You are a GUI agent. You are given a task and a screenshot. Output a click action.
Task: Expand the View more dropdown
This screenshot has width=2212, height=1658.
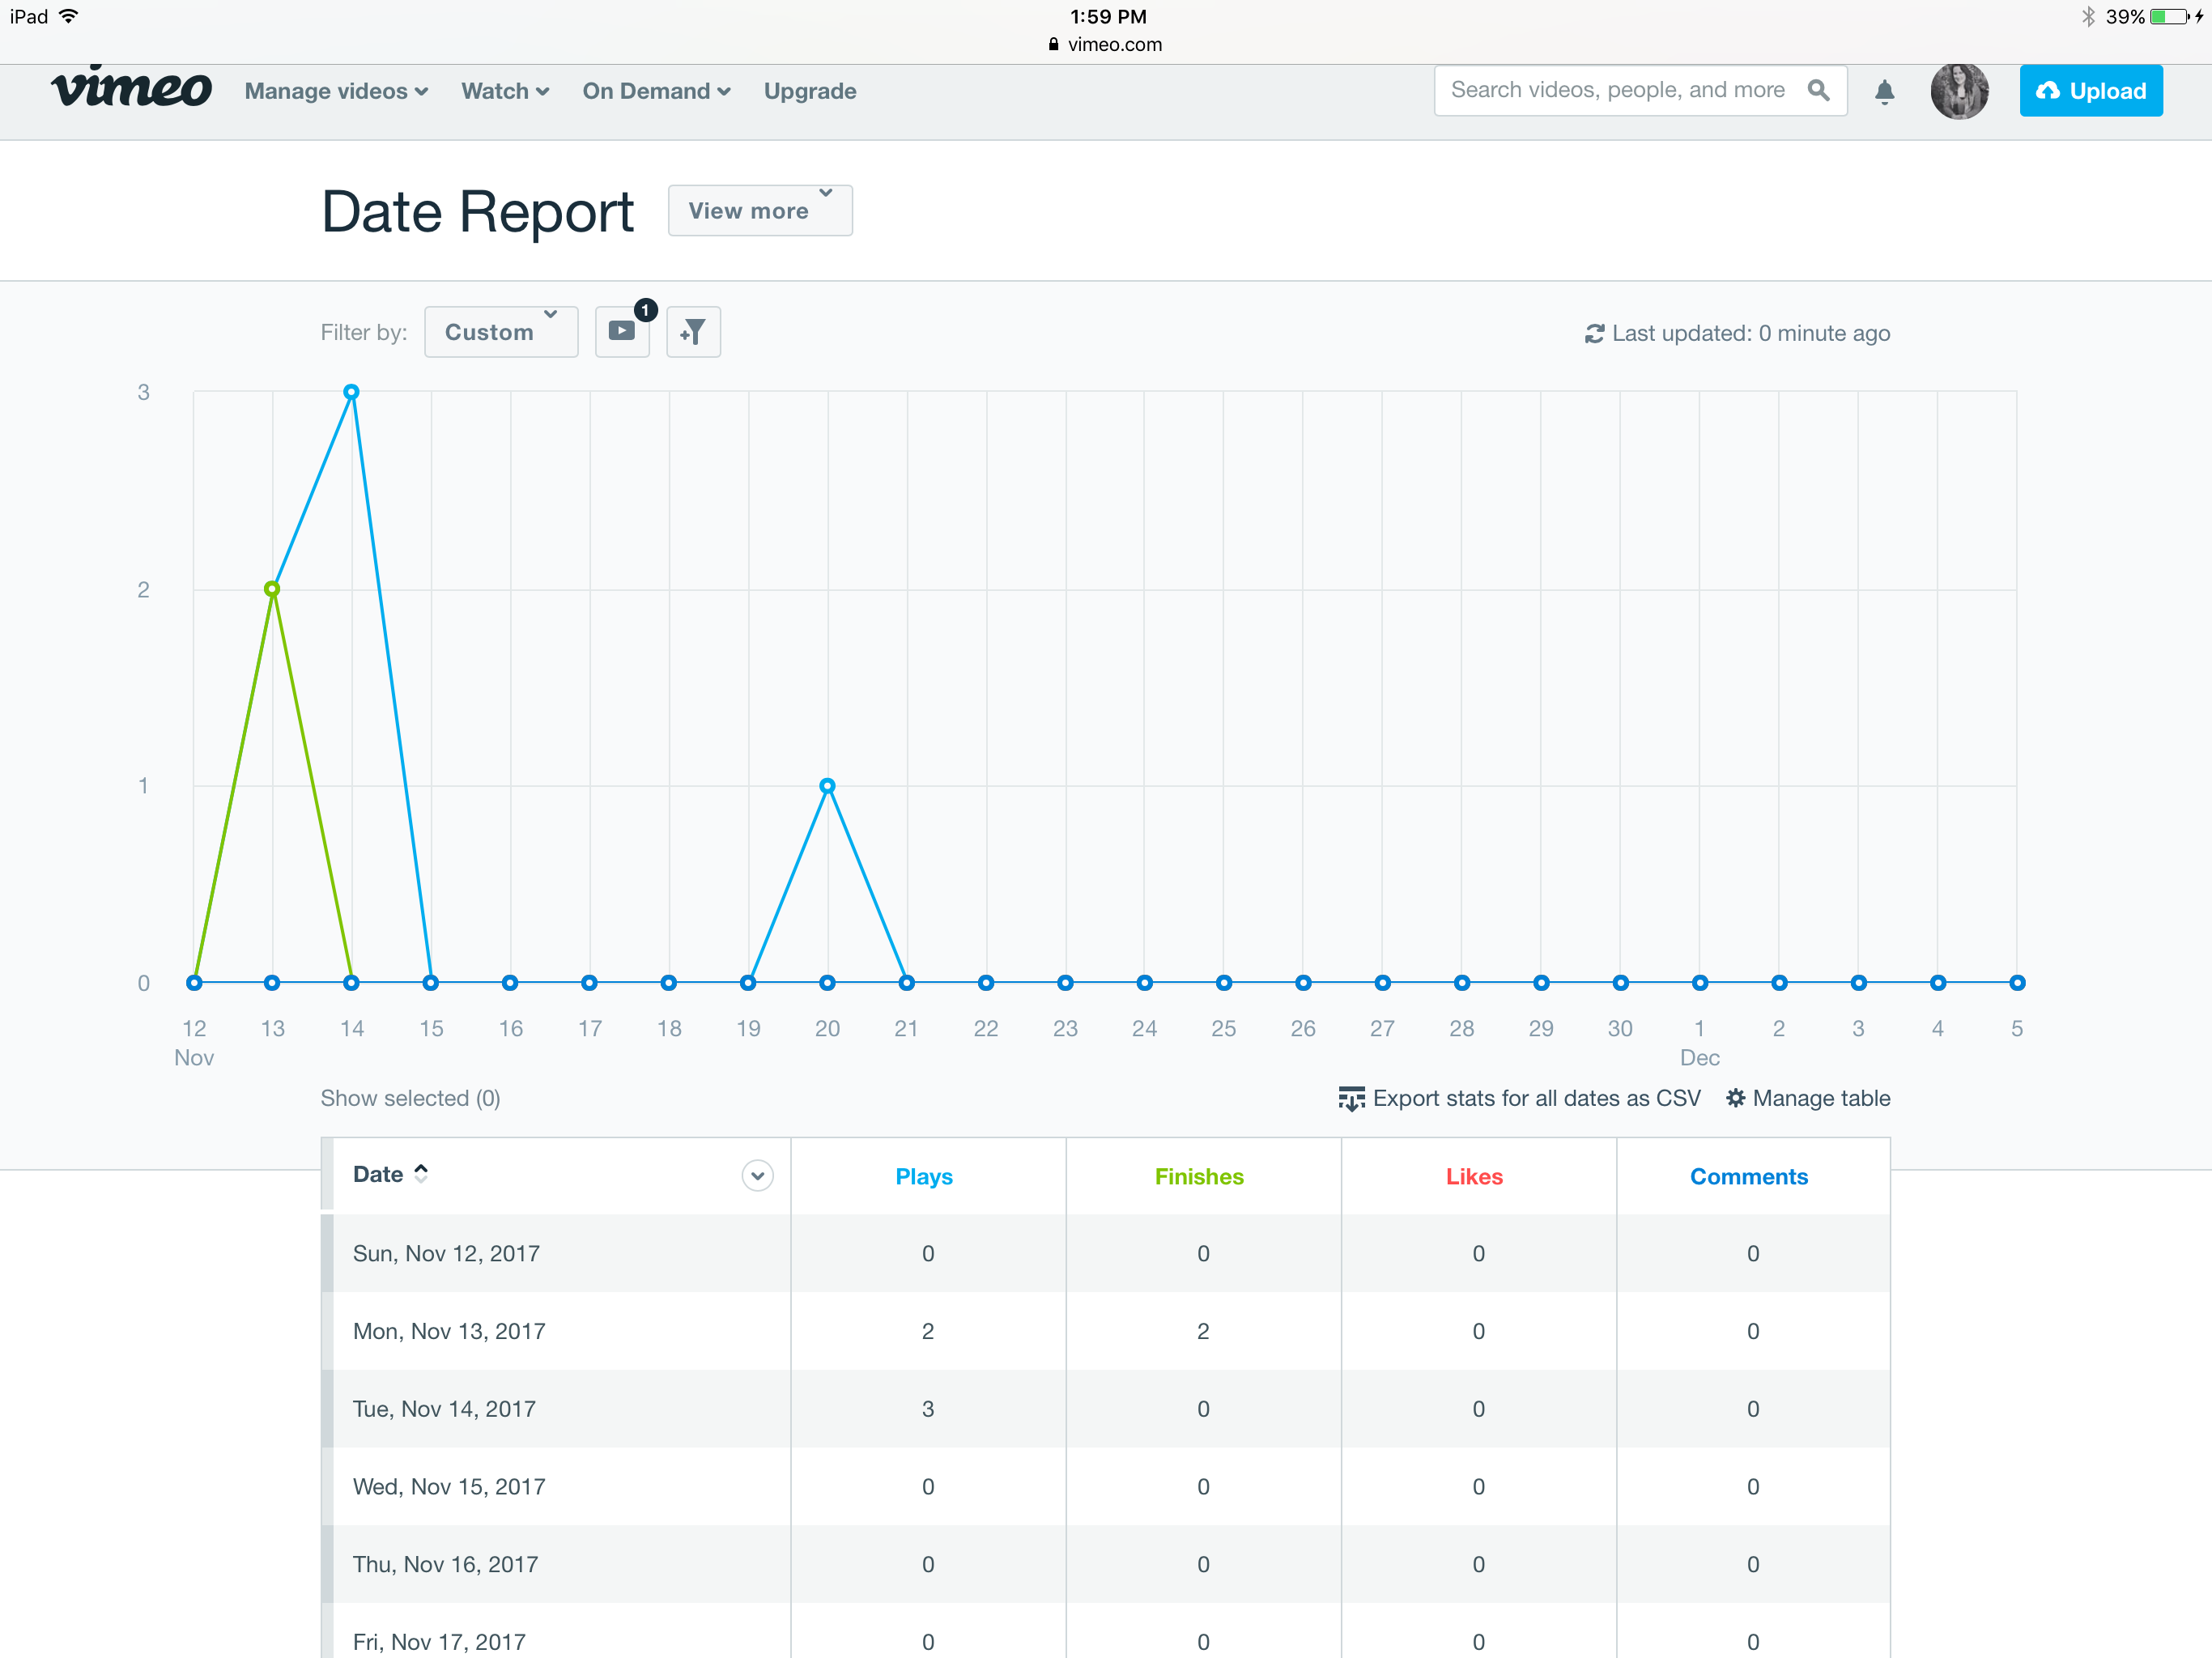coord(760,210)
